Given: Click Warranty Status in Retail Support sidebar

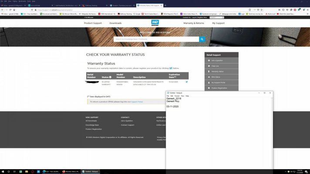Looking at the screenshot, I should click(222, 71).
